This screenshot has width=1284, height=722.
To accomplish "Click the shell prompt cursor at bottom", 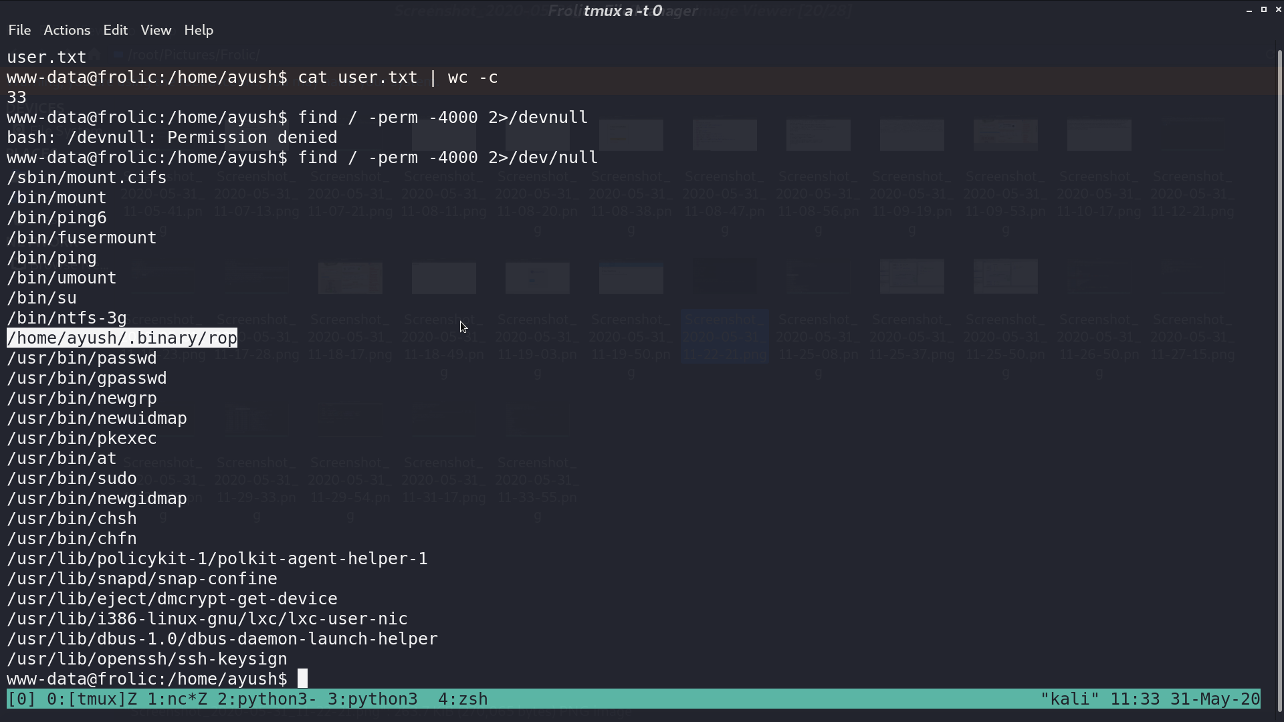I will [x=303, y=679].
